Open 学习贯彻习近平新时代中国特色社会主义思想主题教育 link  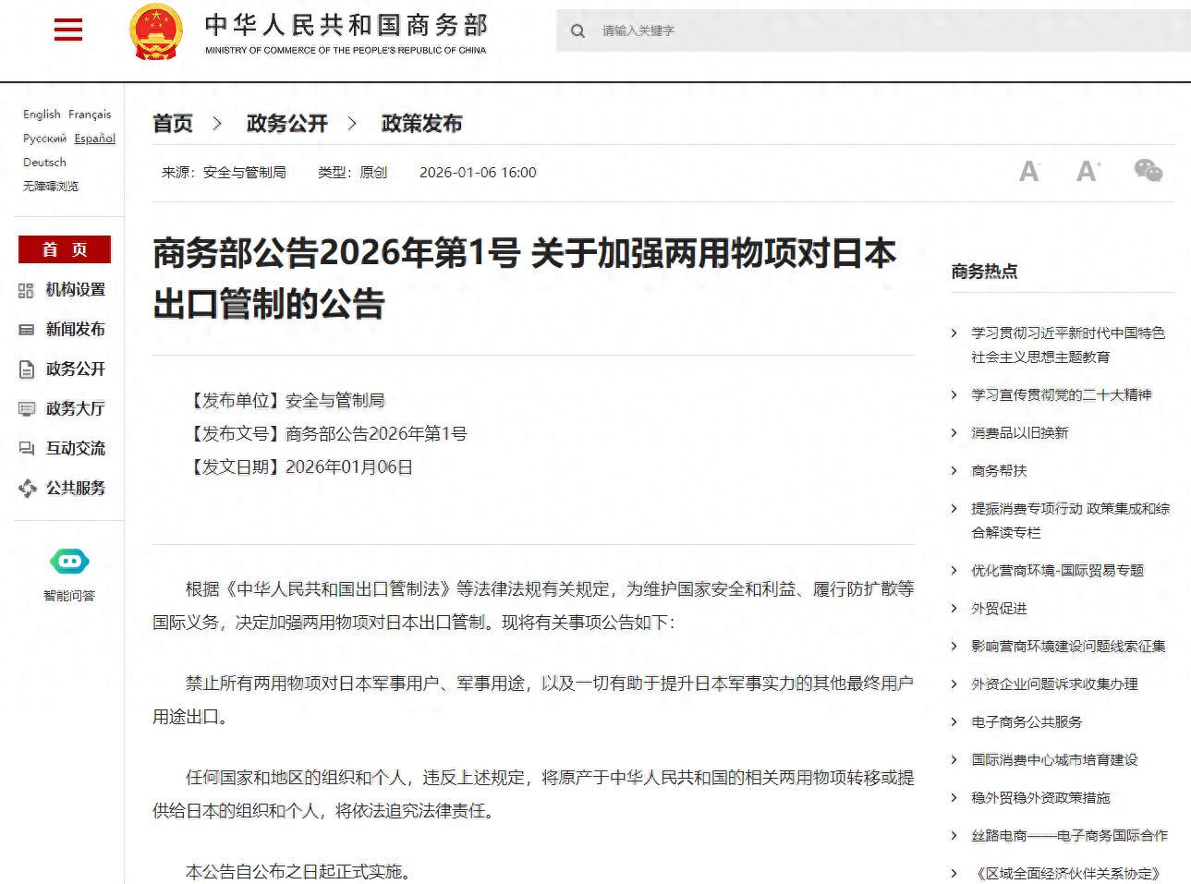[x=1068, y=345]
